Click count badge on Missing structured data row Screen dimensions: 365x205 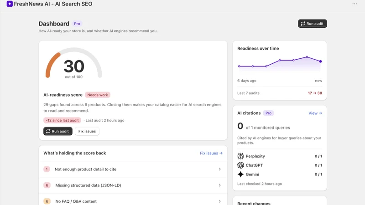click(x=47, y=185)
